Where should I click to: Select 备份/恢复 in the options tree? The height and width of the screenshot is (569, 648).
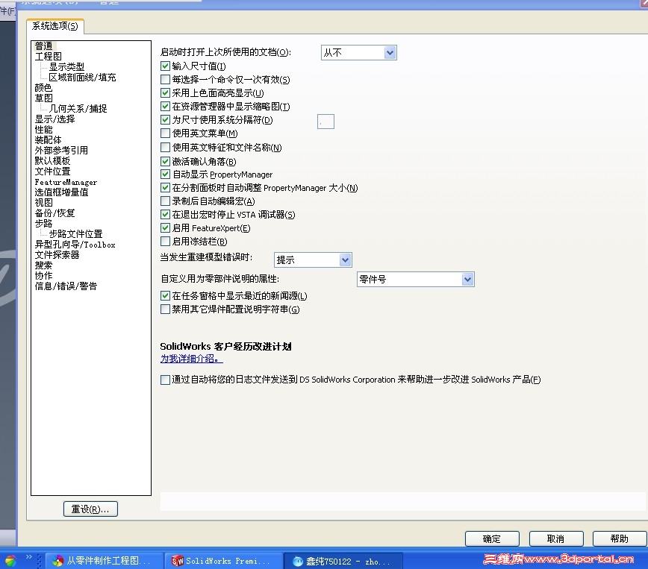[55, 213]
